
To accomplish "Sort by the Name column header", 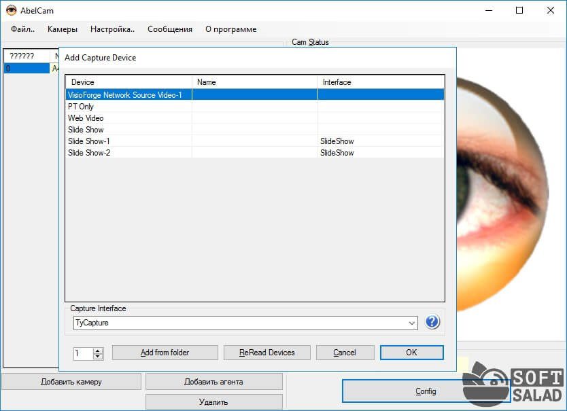I will [255, 82].
